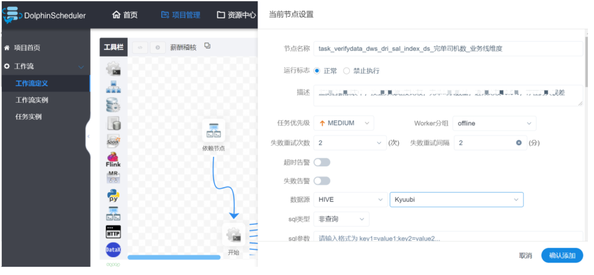This screenshot has width=594, height=275.
Task: Select the 禁止执行 radio option
Action: (x=346, y=71)
